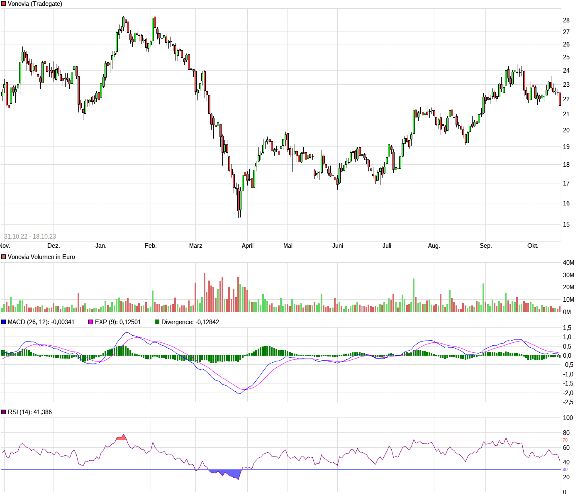Click price axis label 15
Image resolution: width=585 pixels, height=498 pixels.
tap(566, 225)
